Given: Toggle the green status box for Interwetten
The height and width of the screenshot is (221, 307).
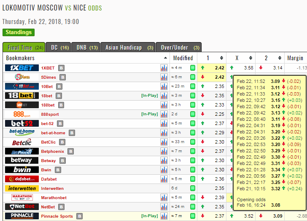Looking at the screenshot, I should [x=193, y=188].
